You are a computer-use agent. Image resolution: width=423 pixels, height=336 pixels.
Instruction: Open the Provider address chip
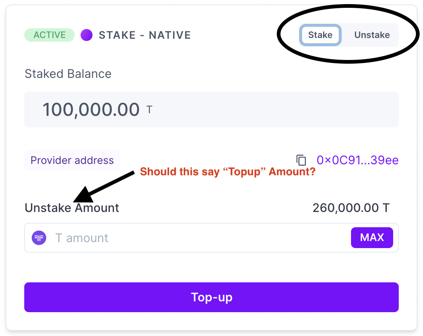point(72,160)
